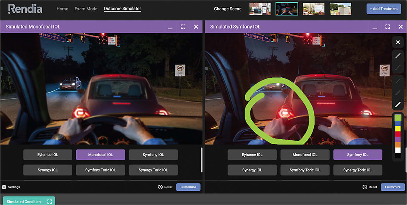Viewport: 407px width, 205px height.
Task: Pick the black drawing color
Action: [398, 156]
